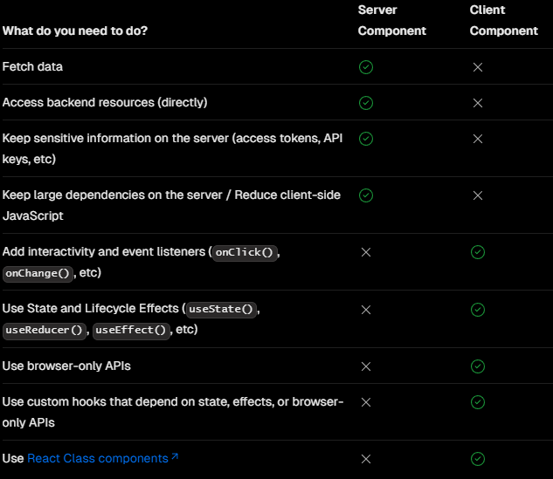Click the Client Component column header
This screenshot has height=479, width=553.
click(x=503, y=20)
